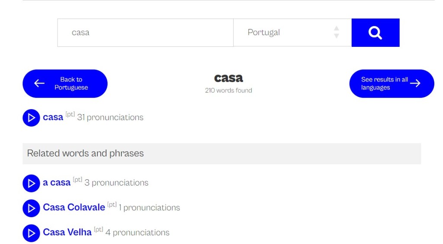Click the search field containing casa
The height and width of the screenshot is (244, 443).
[x=145, y=33]
